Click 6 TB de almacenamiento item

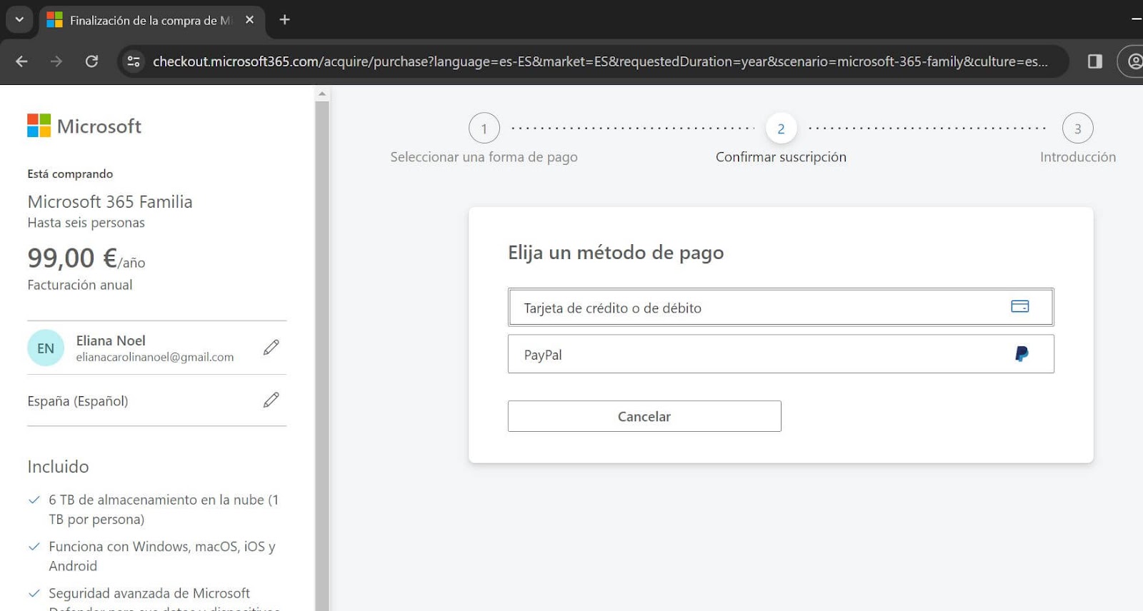tap(164, 510)
